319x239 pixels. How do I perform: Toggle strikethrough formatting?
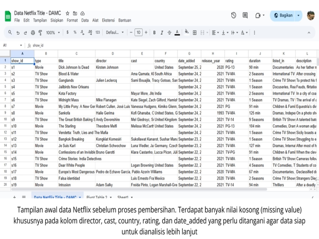(x=169, y=33)
